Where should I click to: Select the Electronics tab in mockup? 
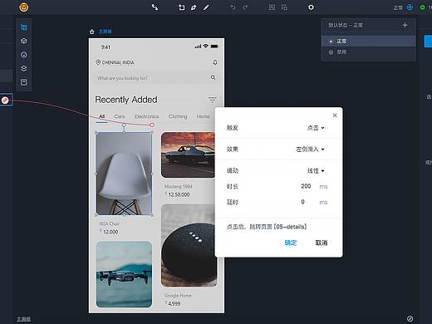point(146,116)
